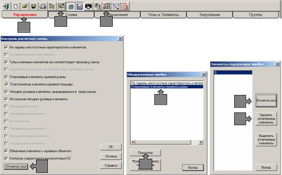Switch to the Схема tab

click(71, 15)
